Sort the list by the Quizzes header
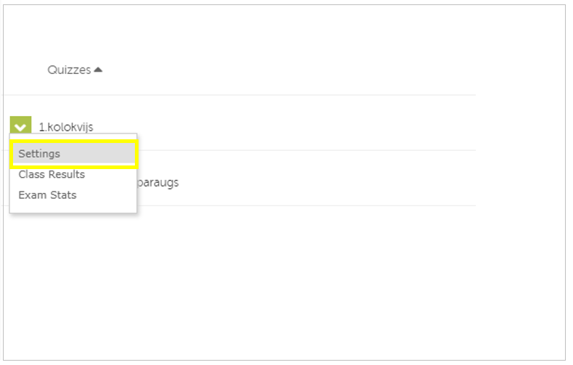The width and height of the screenshot is (573, 365). pyautogui.click(x=70, y=70)
